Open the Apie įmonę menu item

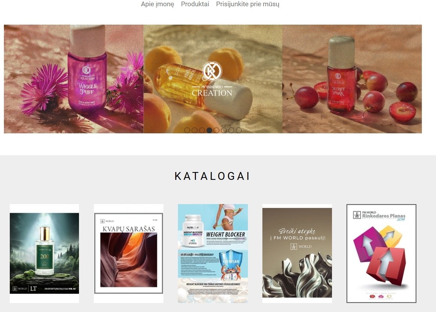click(x=157, y=4)
